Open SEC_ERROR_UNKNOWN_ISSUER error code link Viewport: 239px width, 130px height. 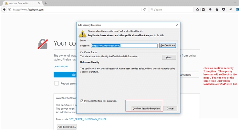coord(88,119)
